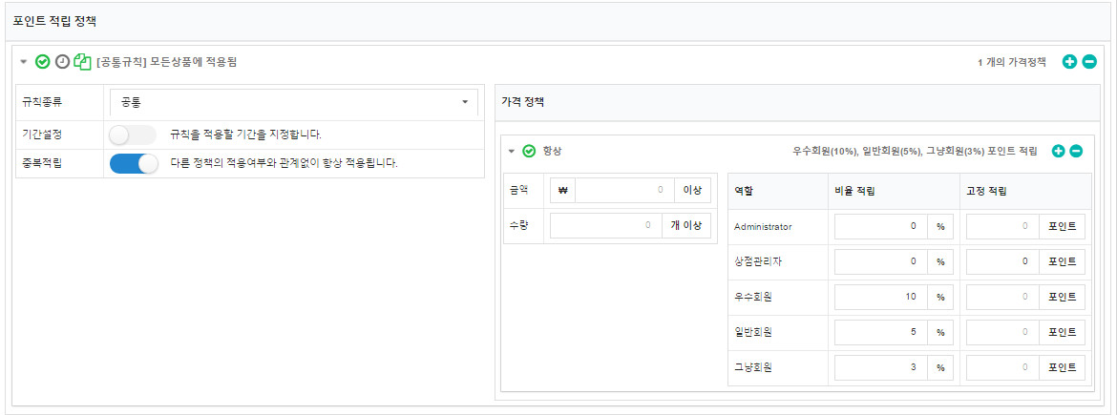Click 포인트 addon in 일반회원 row

(x=1062, y=332)
